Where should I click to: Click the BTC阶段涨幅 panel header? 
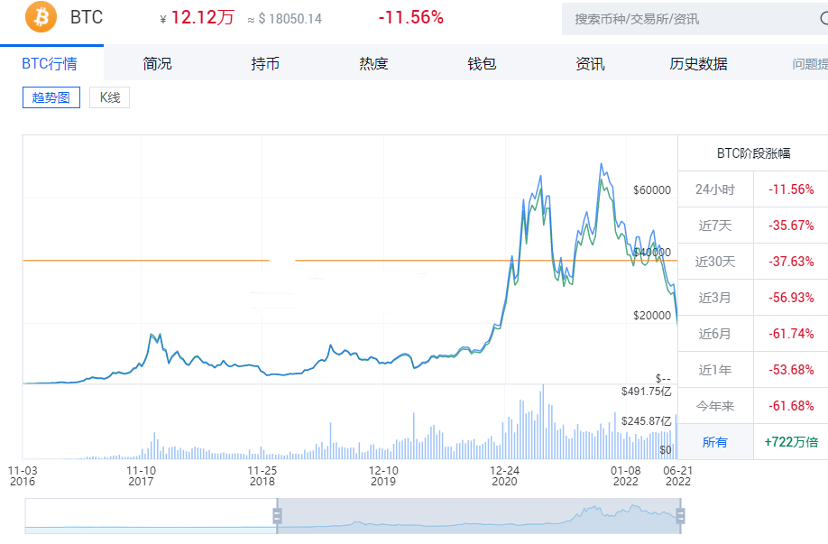pyautogui.click(x=753, y=153)
